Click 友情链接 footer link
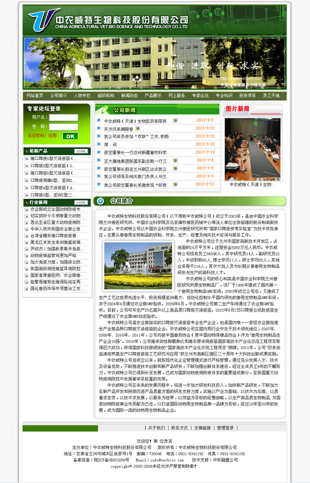 coord(202,428)
